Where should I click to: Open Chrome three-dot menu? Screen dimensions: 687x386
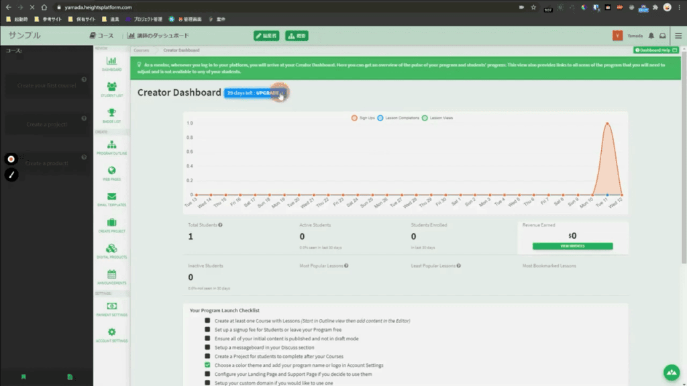pos(679,7)
